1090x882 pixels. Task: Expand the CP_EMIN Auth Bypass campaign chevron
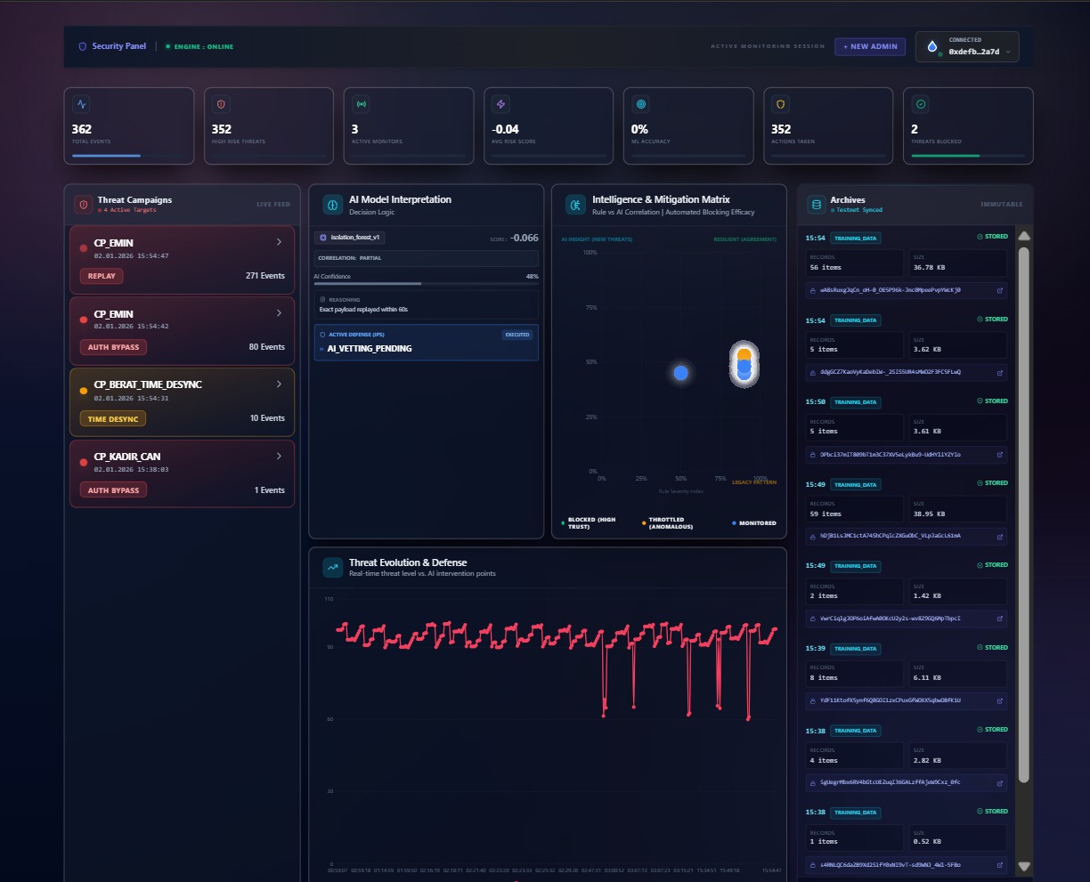279,313
